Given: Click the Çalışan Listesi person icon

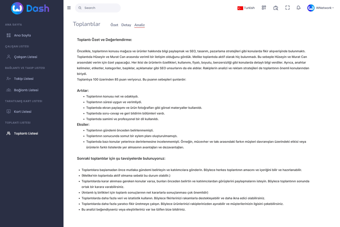Looking at the screenshot, I should tap(9, 57).
